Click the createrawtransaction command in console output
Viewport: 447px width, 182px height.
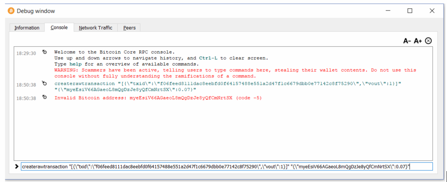tap(228, 87)
